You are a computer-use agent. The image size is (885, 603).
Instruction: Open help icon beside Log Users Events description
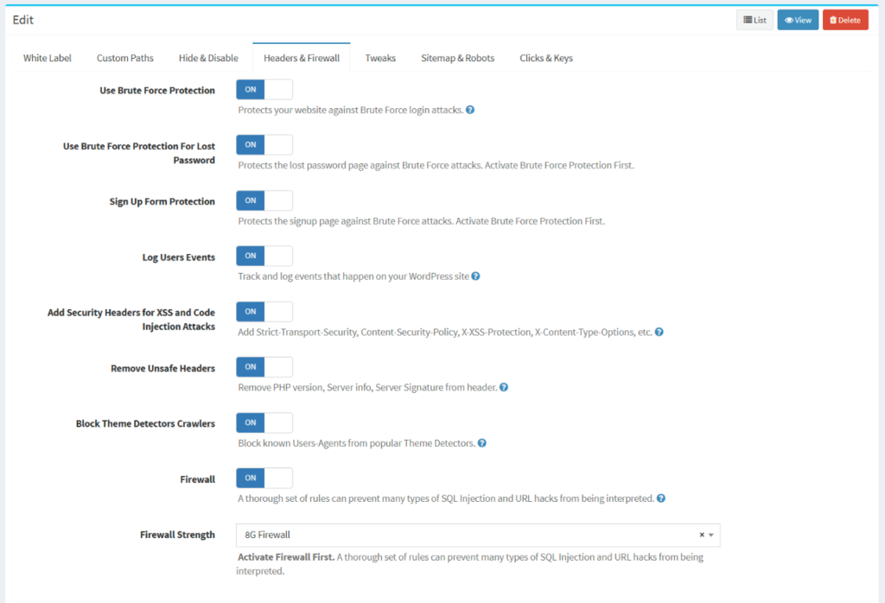476,276
